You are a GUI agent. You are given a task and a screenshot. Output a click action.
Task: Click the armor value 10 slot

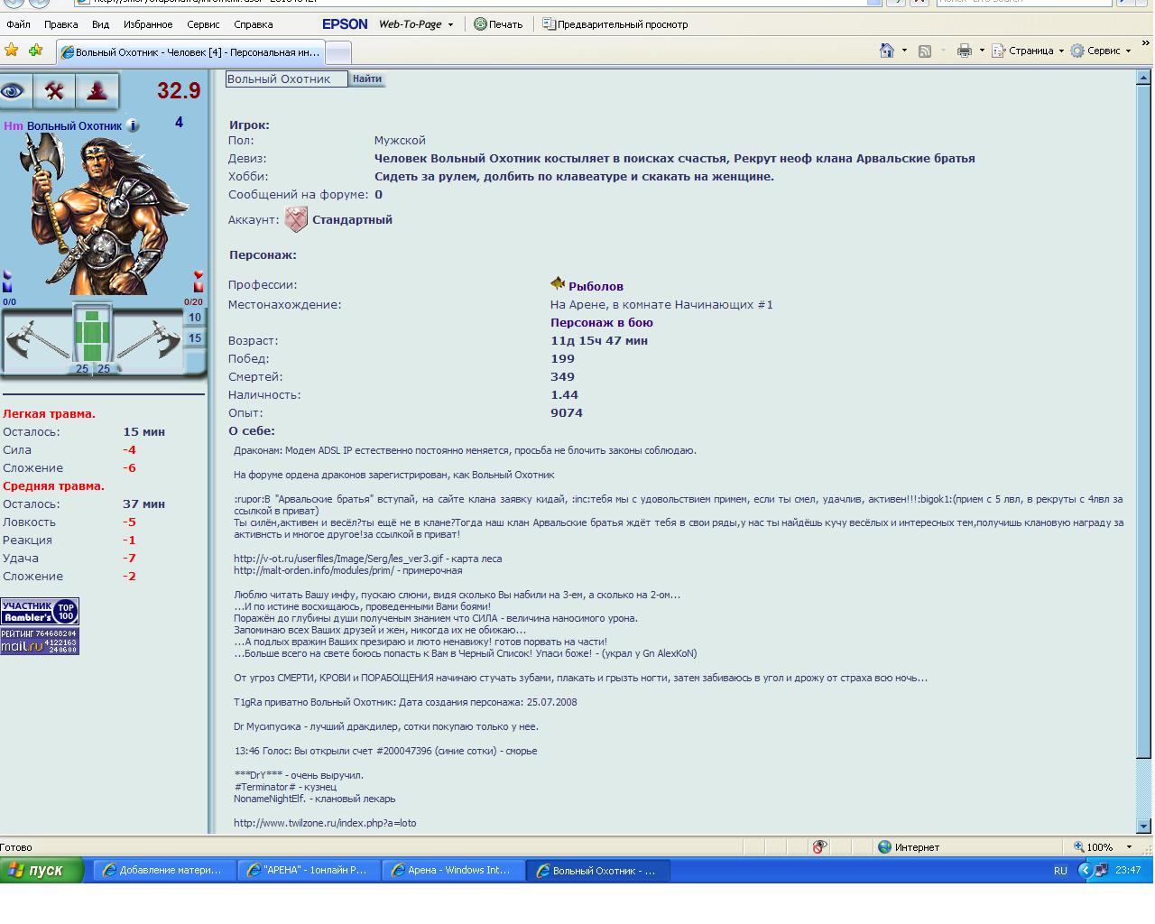click(x=195, y=318)
